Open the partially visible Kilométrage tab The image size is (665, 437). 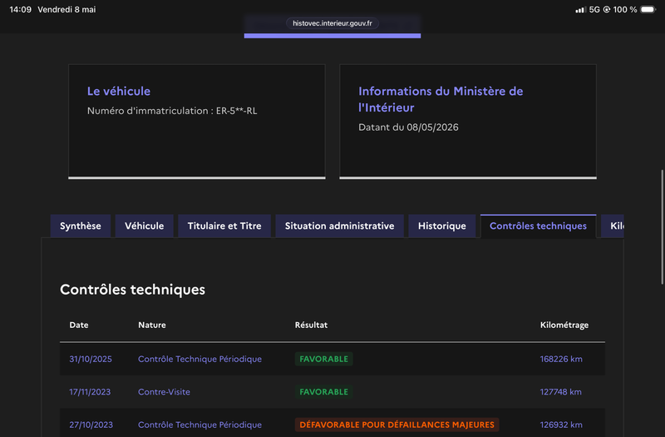point(613,226)
